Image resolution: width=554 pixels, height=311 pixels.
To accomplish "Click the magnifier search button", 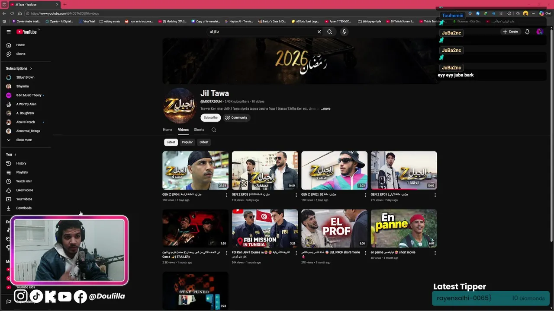I will [x=329, y=32].
